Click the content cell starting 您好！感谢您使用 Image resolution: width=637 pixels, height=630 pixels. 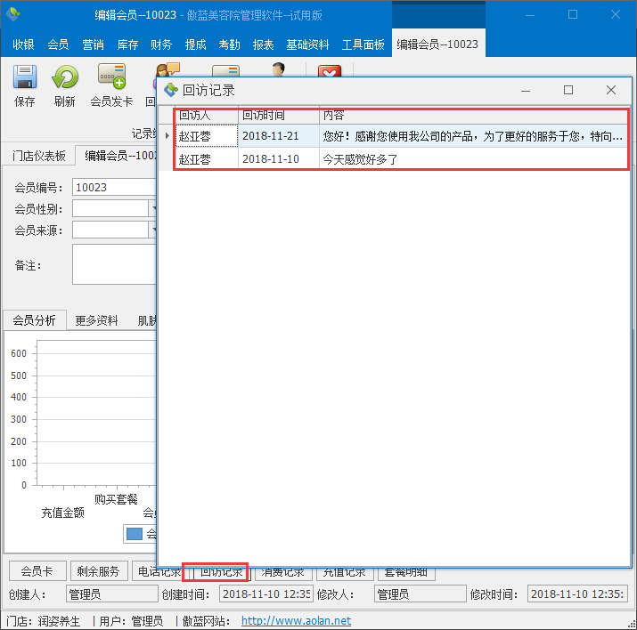coord(474,136)
